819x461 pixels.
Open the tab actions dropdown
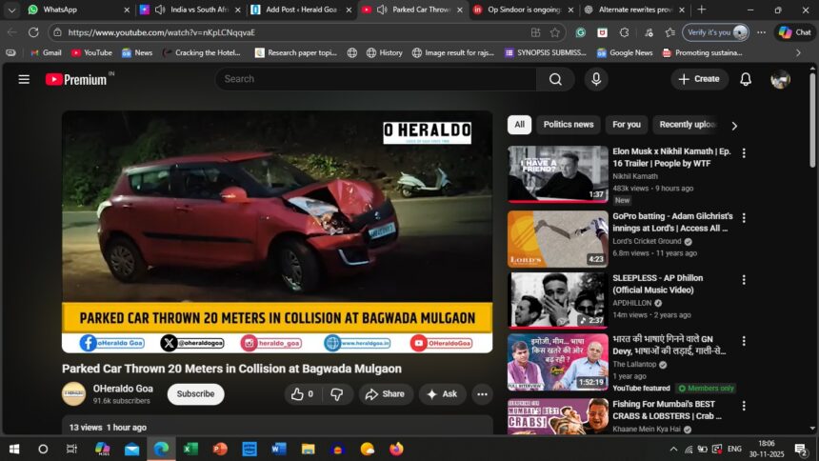(x=11, y=10)
